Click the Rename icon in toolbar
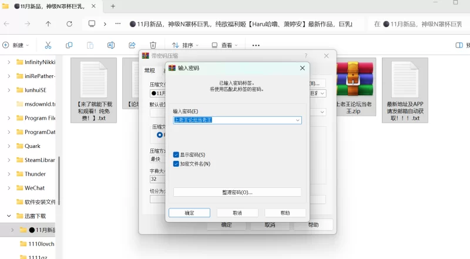Image resolution: width=470 pixels, height=259 pixels. [111, 45]
